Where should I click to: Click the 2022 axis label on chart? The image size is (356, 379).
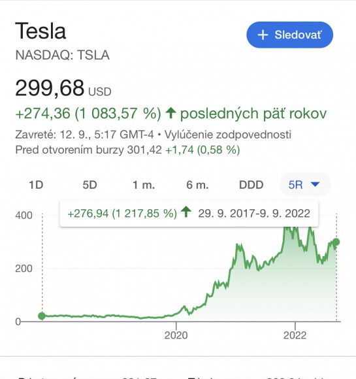click(295, 335)
